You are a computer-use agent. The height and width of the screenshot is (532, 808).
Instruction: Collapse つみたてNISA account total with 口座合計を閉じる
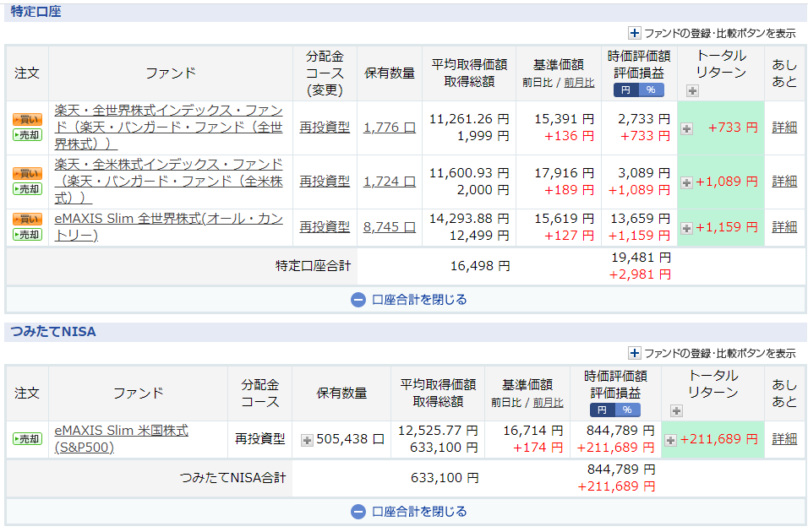(408, 512)
